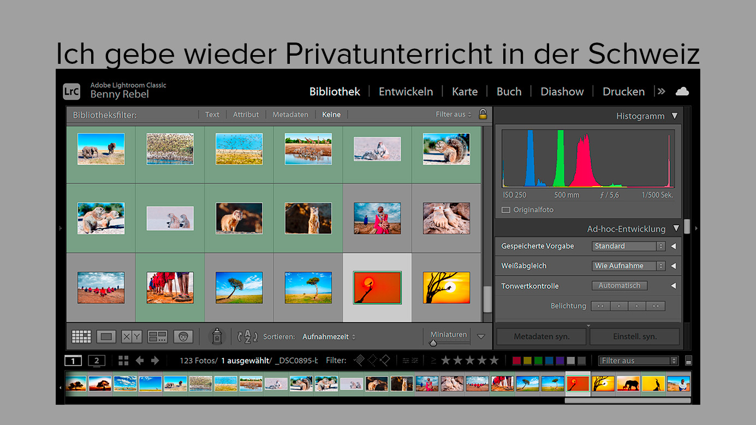
Task: Click the cloud sync status icon
Action: click(x=682, y=92)
